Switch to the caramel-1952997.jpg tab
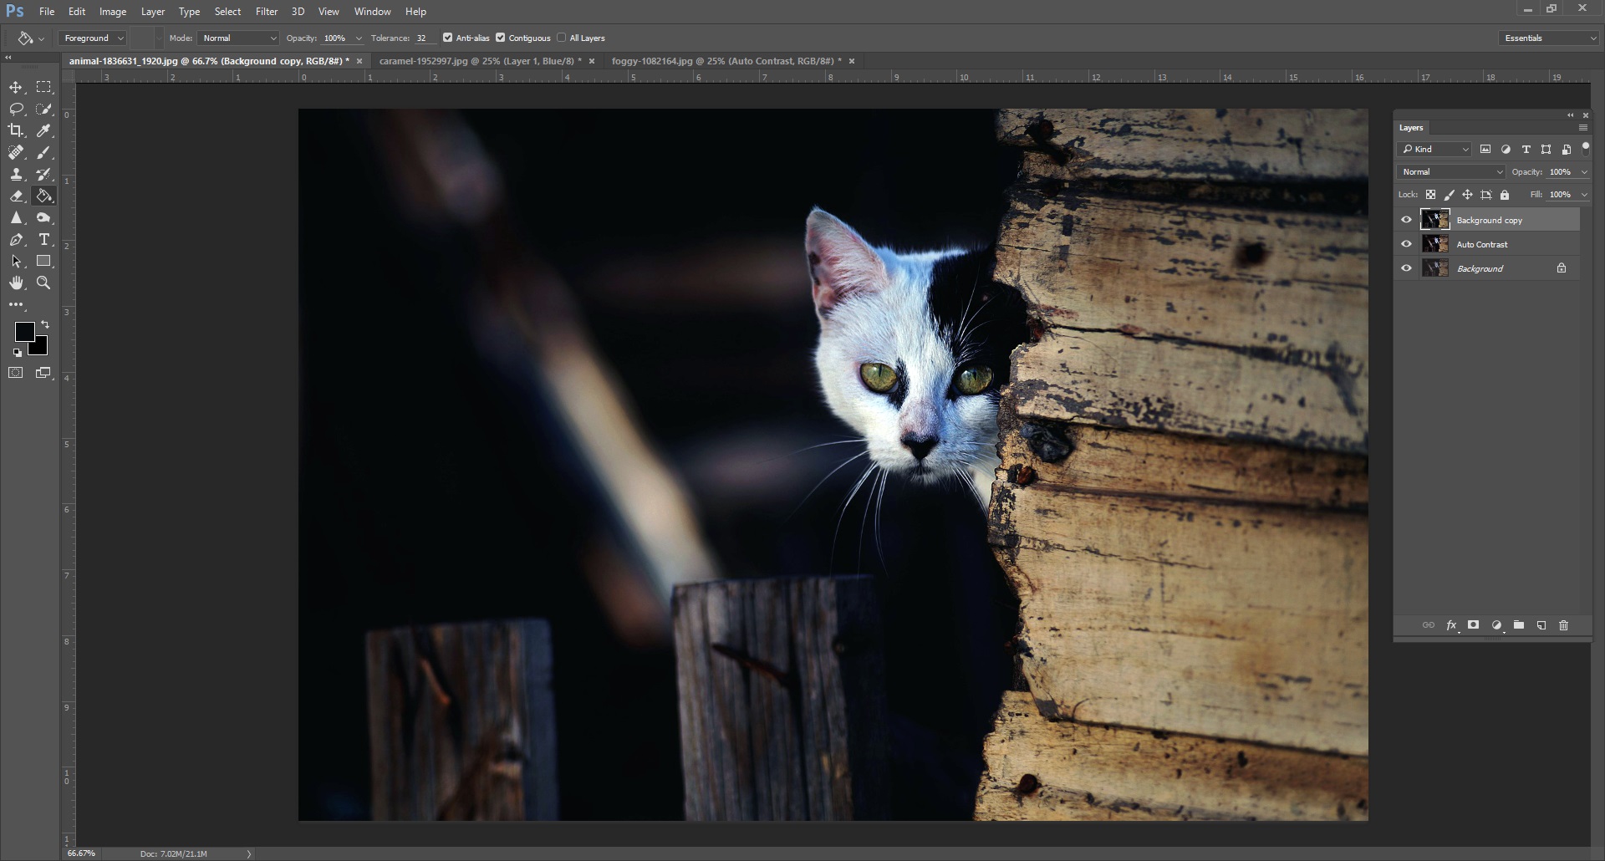The height and width of the screenshot is (861, 1605). coord(480,61)
